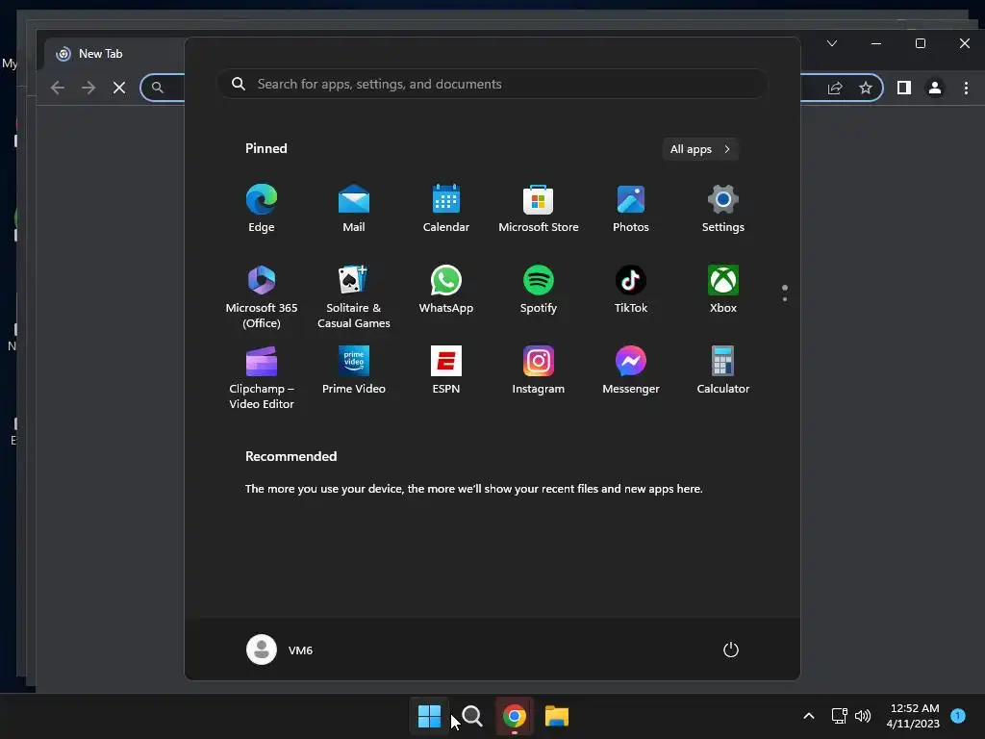Stop page loading in Chrome

(x=118, y=88)
